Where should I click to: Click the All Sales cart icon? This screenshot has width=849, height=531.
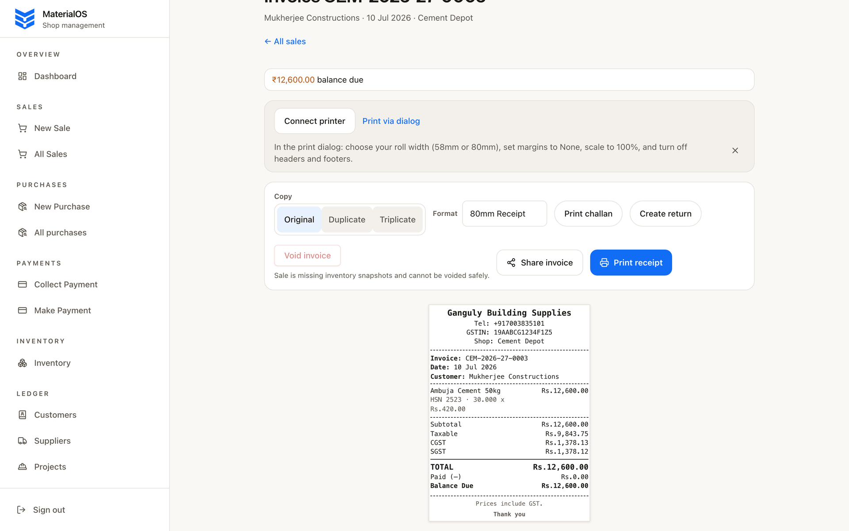click(x=23, y=154)
